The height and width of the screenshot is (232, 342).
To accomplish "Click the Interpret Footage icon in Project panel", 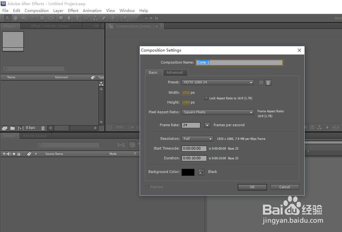I will [x=4, y=128].
